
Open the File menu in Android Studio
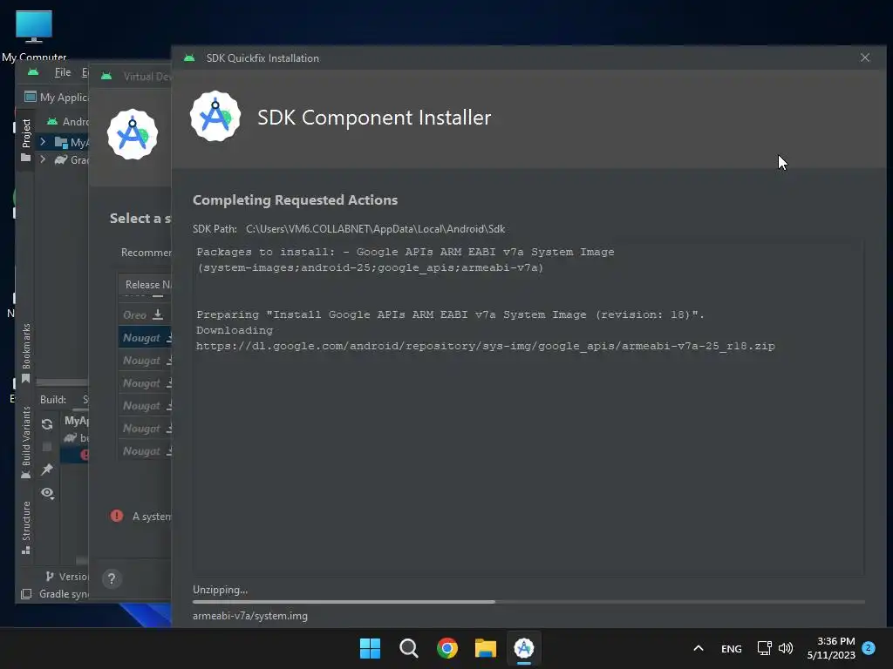(x=63, y=72)
